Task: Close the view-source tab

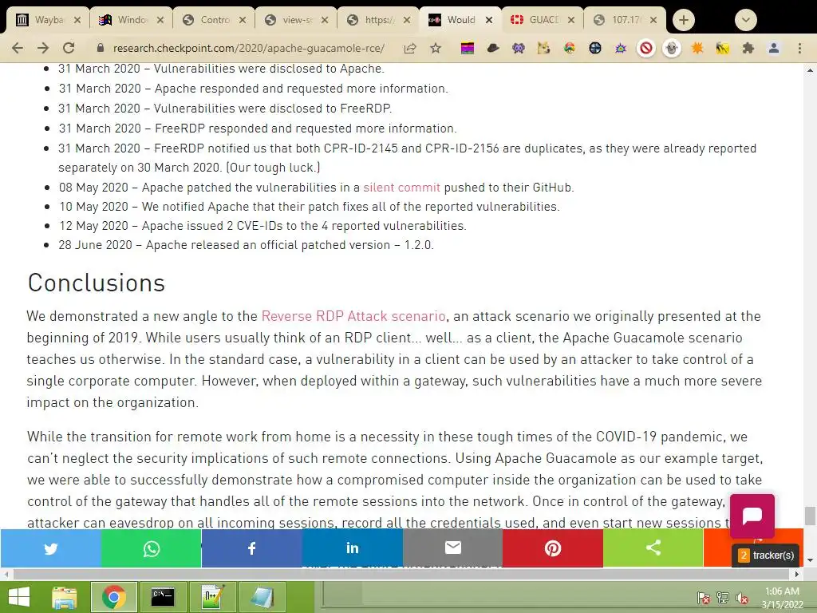Action: pyautogui.click(x=325, y=20)
